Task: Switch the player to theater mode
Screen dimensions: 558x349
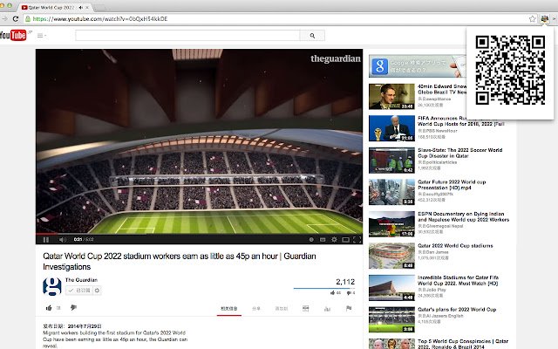Action: [345, 240]
